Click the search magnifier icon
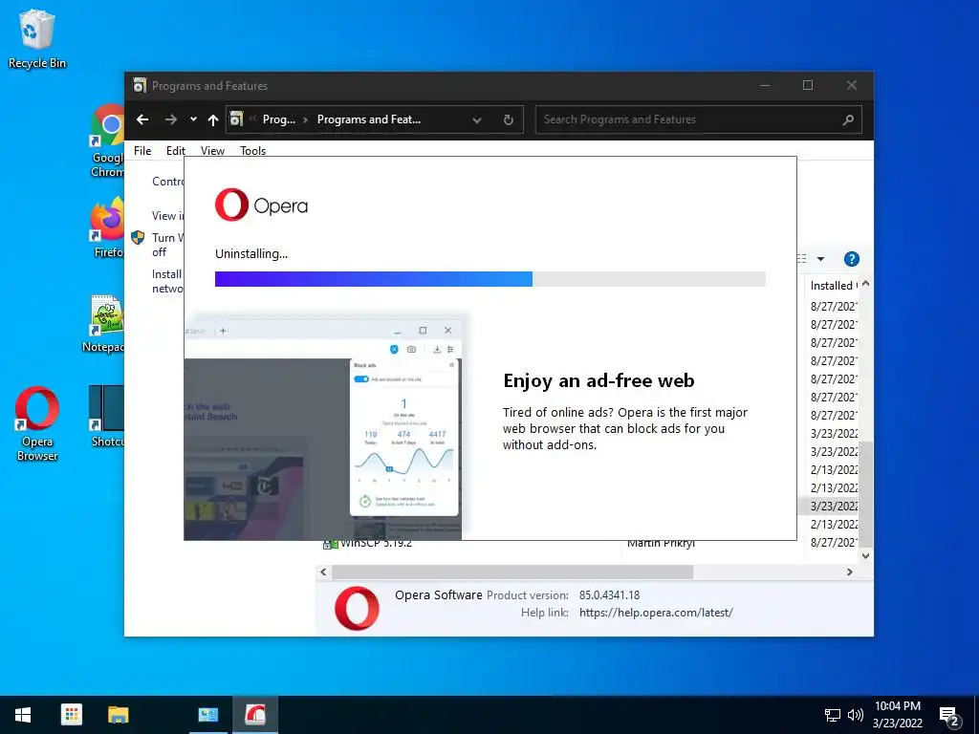 [847, 119]
